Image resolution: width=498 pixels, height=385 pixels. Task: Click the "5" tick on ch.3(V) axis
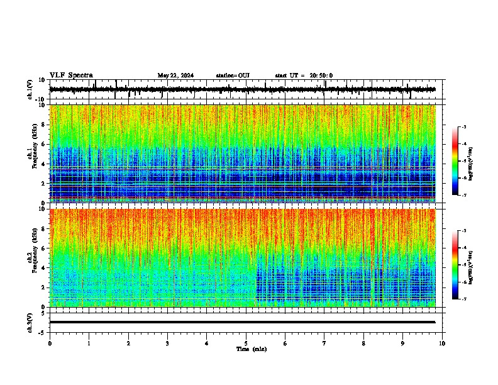pos(44,313)
